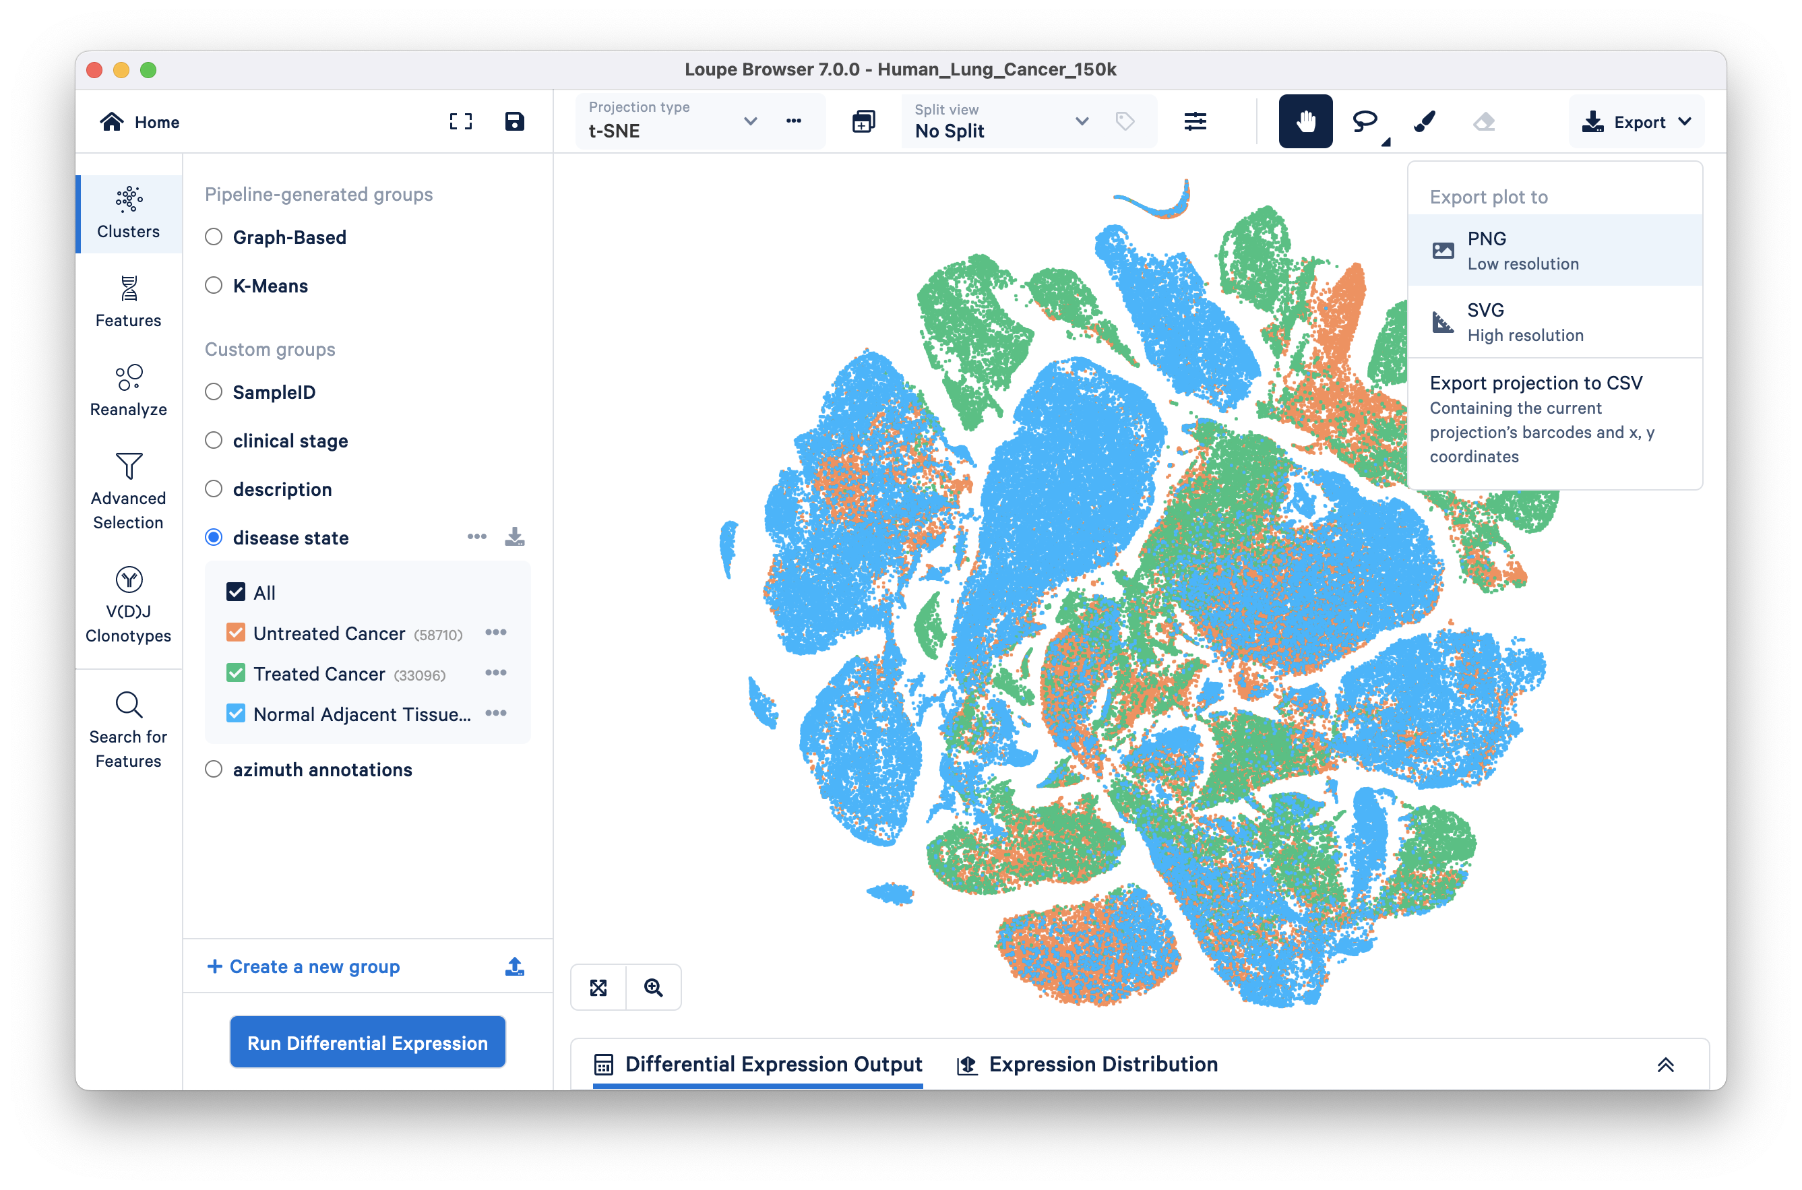Image resolution: width=1802 pixels, height=1190 pixels.
Task: Select the Graph-Based radio button
Action: pyautogui.click(x=214, y=238)
